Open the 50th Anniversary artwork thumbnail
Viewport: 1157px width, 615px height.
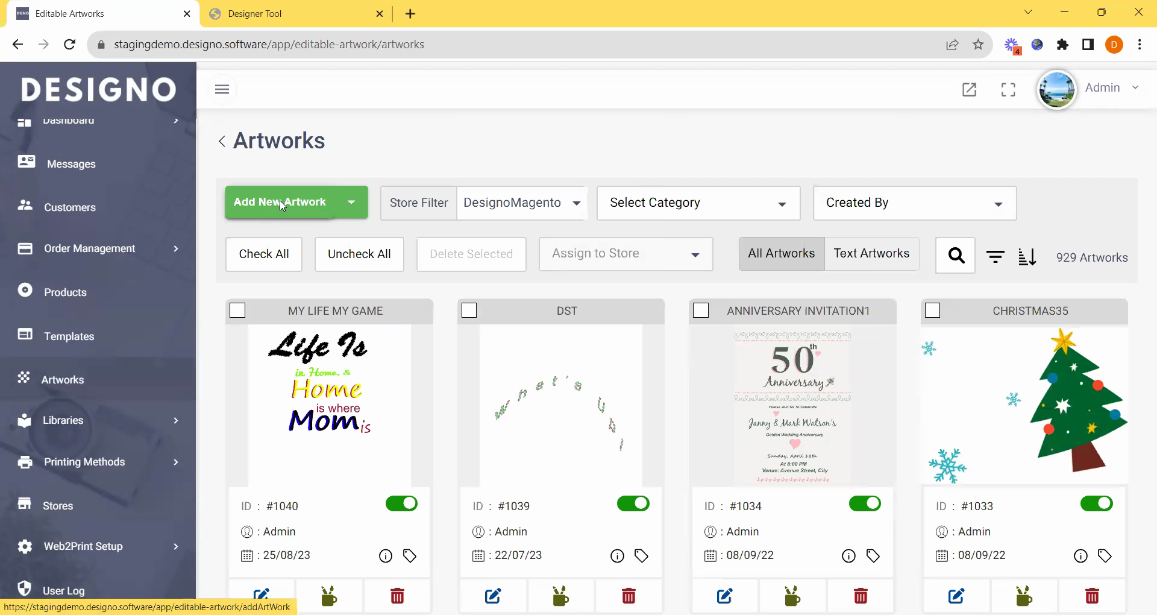point(792,405)
